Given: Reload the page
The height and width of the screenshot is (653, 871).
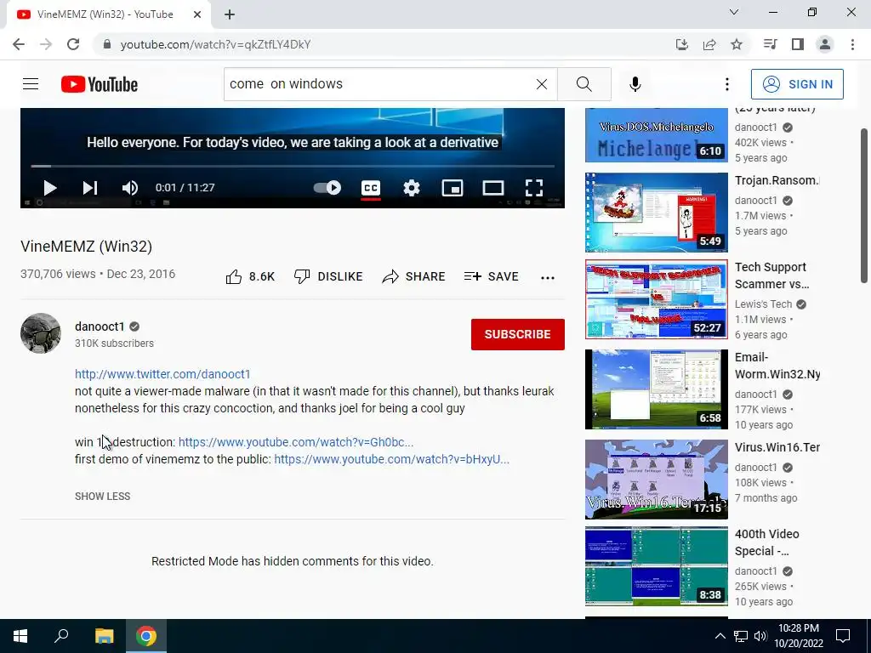Looking at the screenshot, I should (x=73, y=44).
